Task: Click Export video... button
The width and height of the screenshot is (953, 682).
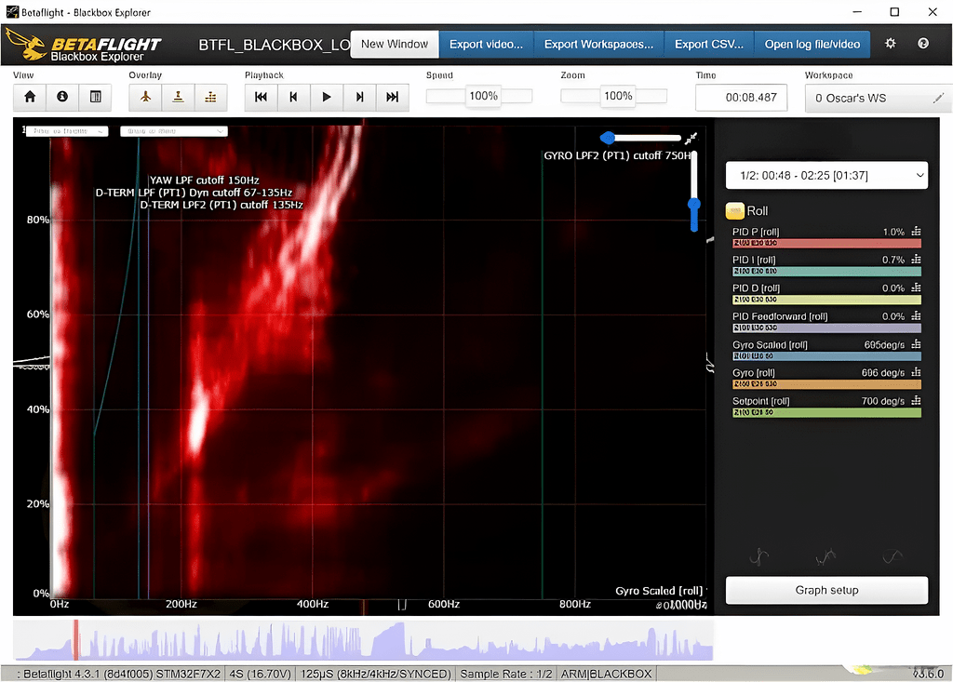Action: coord(486,45)
